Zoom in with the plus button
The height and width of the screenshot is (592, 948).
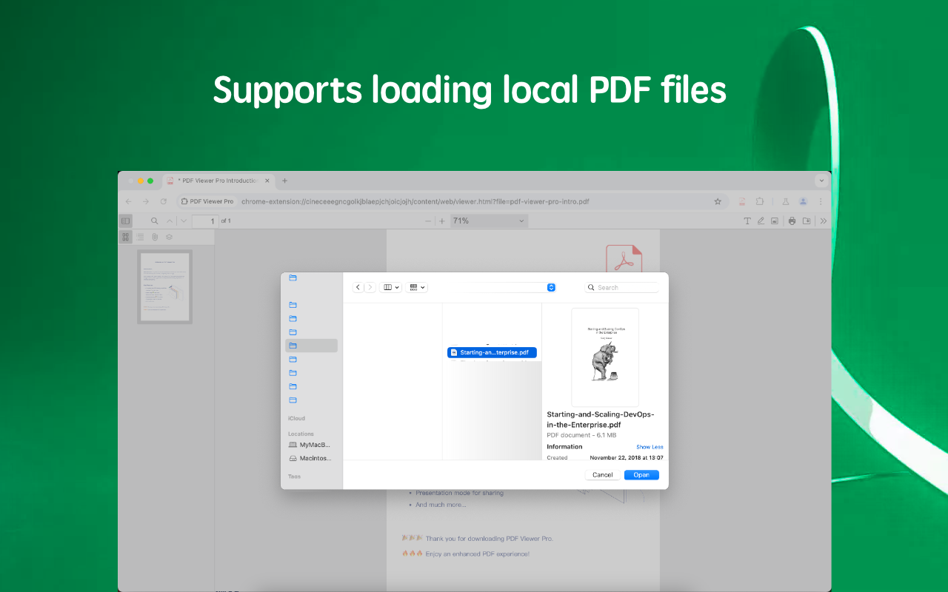[x=442, y=221]
